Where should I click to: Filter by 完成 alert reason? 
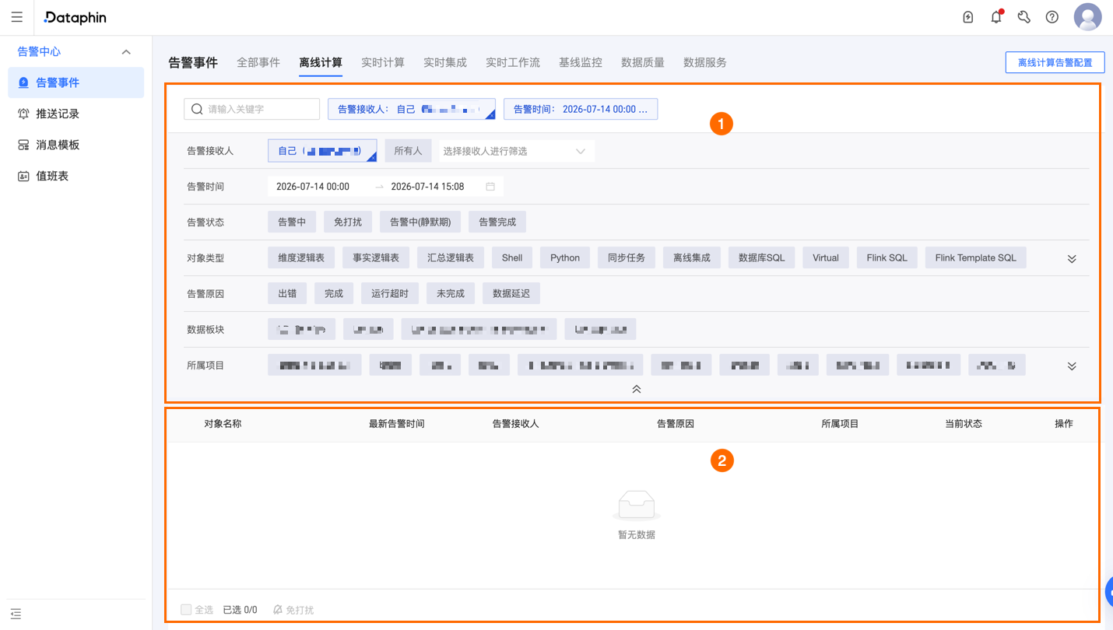coord(334,294)
